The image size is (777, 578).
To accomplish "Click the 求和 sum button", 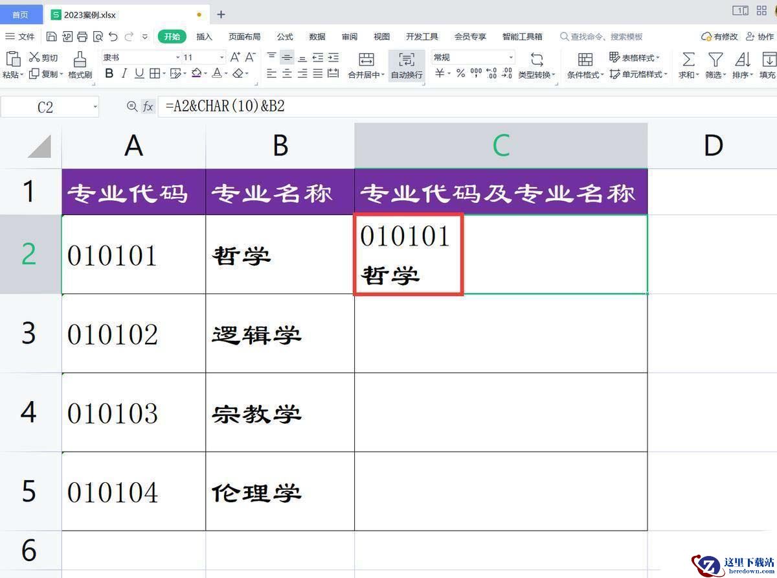I will click(688, 65).
